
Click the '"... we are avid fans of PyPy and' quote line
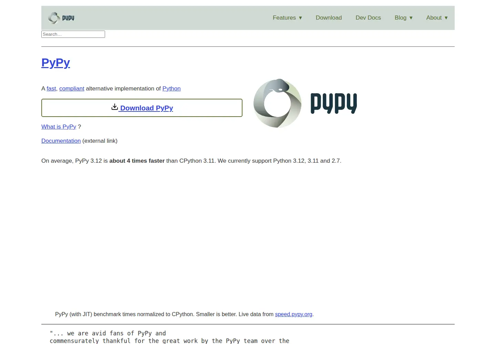tap(108, 333)
